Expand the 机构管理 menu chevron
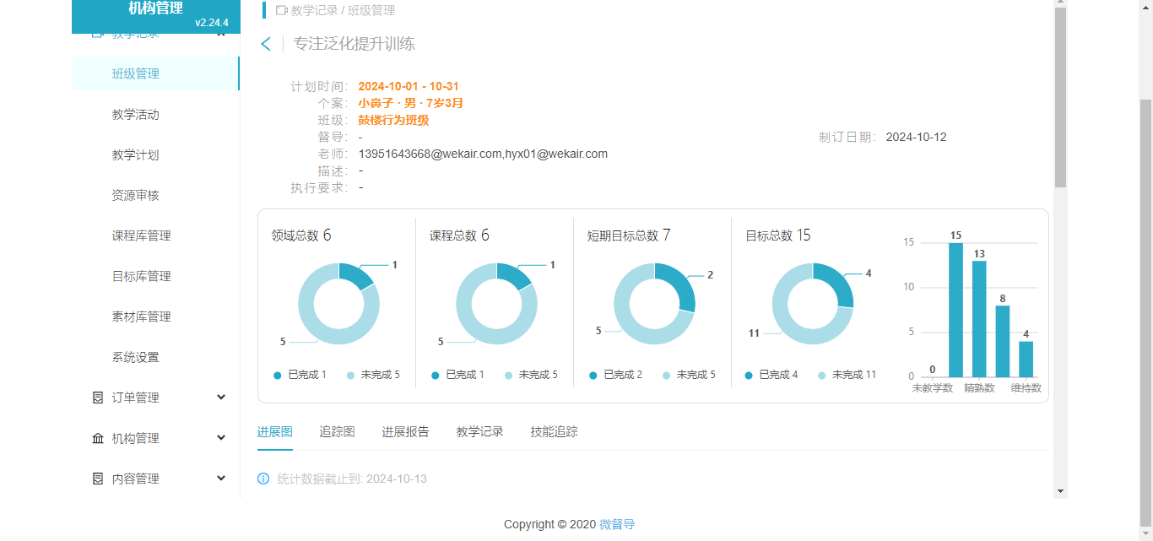Image resolution: width=1153 pixels, height=541 pixels. pyautogui.click(x=221, y=438)
